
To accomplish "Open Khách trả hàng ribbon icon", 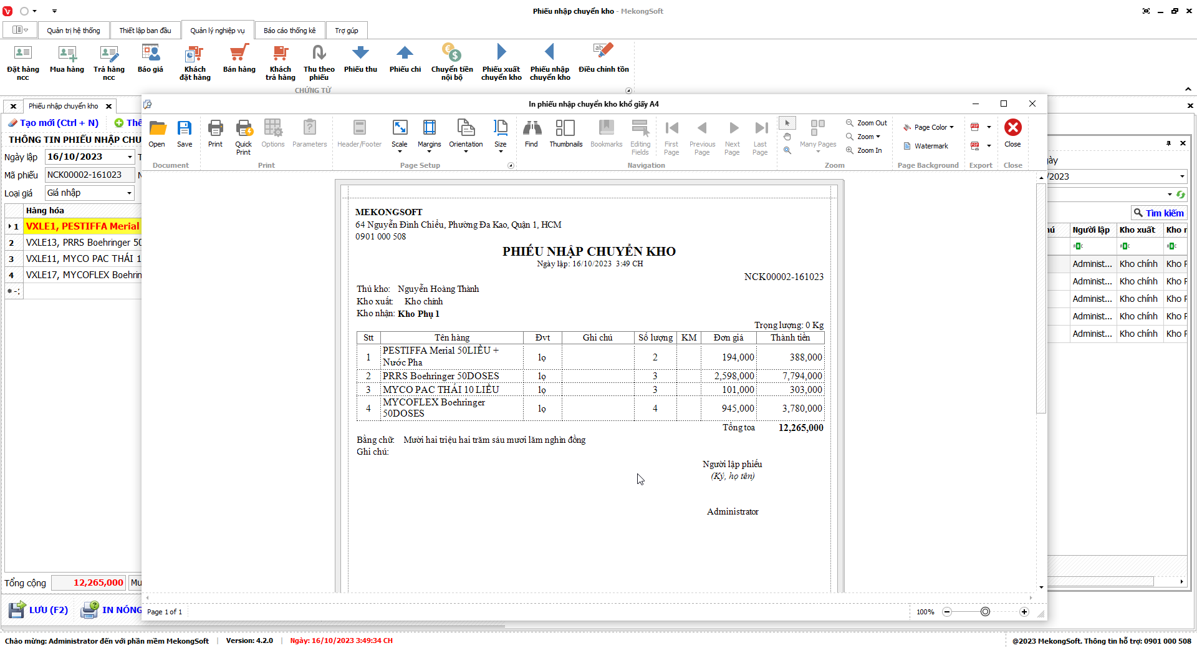I will pos(281,62).
